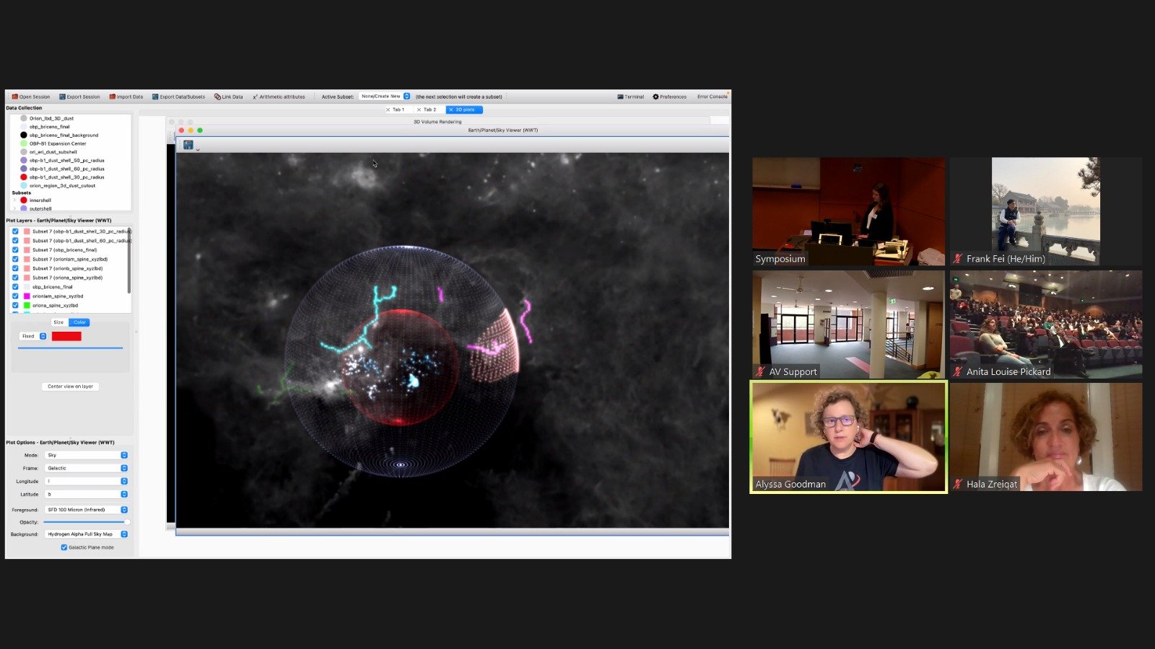The image size is (1155, 649).
Task: Click muted mic icon on Hala Zreiqat tile
Action: (957, 484)
